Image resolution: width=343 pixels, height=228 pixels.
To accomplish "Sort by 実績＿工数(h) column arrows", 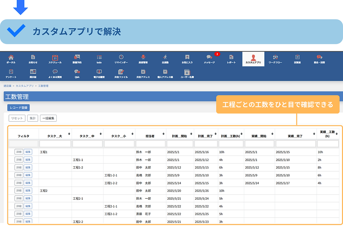I will (x=337, y=134).
